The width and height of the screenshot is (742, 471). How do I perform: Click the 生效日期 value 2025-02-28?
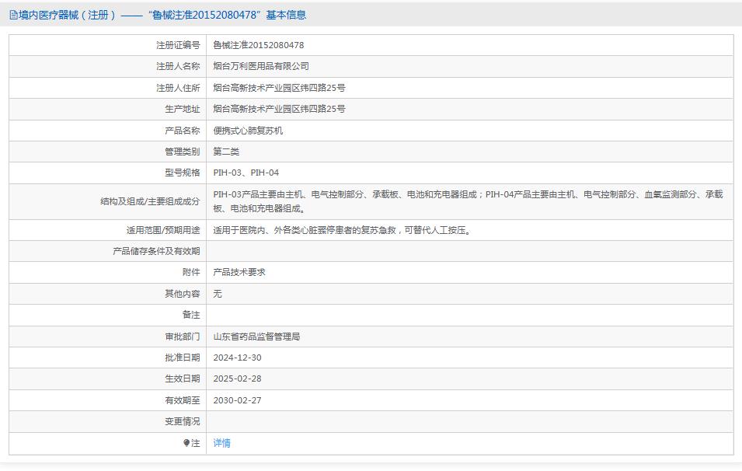pos(242,379)
